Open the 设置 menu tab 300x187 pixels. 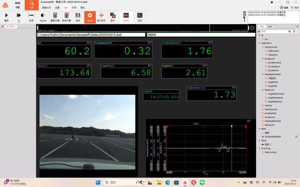(x=57, y=8)
